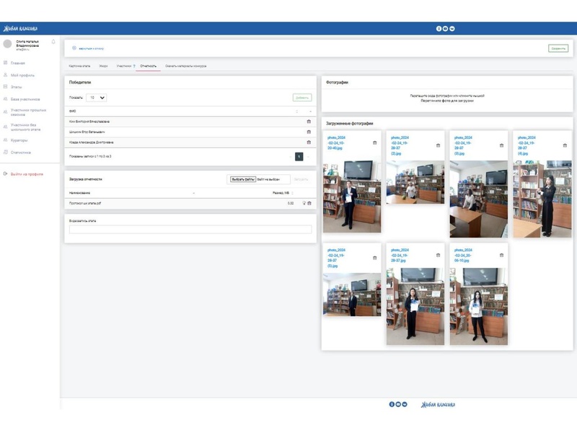Go to Статистика in the sidebar

click(x=21, y=152)
